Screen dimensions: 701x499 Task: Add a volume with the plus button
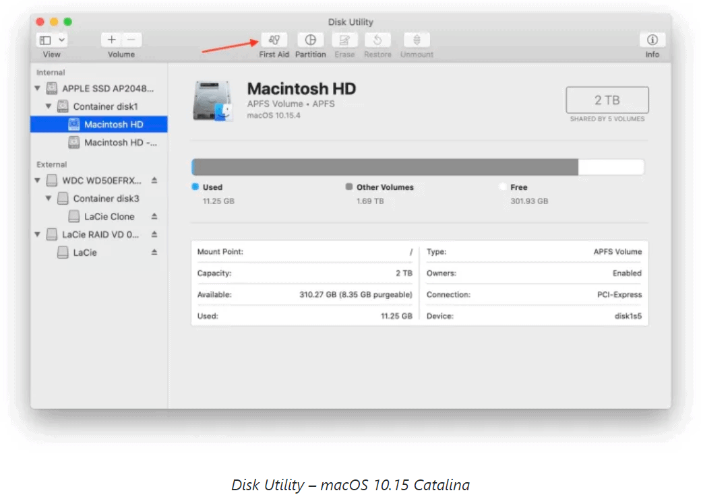pyautogui.click(x=111, y=40)
